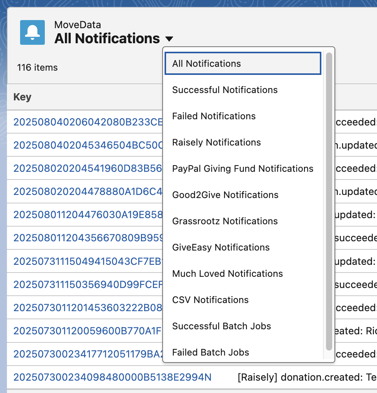Choose GiveEasy Notifications option
377x393 pixels.
pyautogui.click(x=221, y=247)
